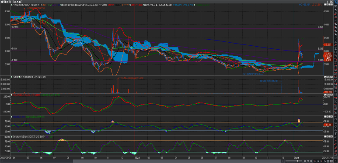Click the wrench settings icon in bottom bar
338x163 pixels.
(325, 161)
